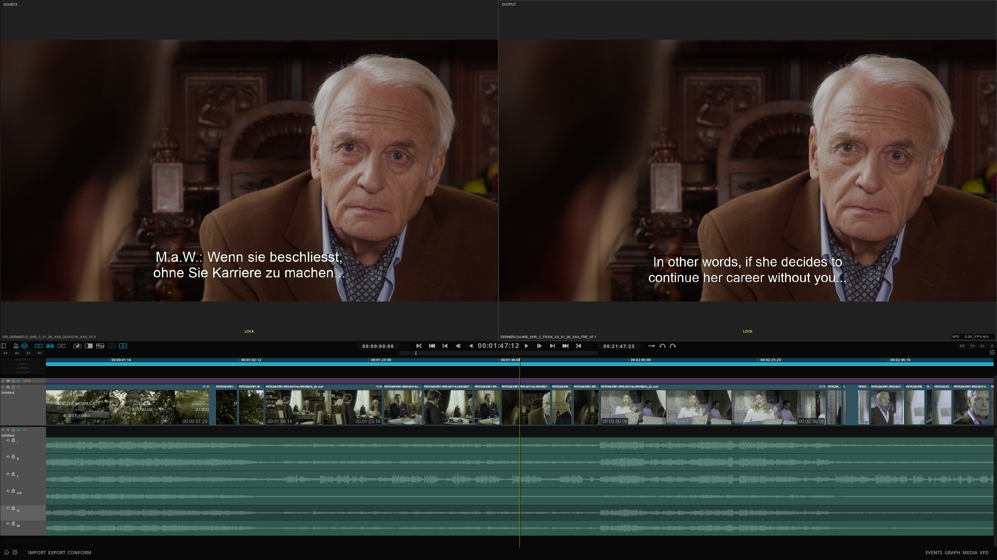The height and width of the screenshot is (560, 997).
Task: Switch to the GRAPH tab
Action: click(952, 553)
